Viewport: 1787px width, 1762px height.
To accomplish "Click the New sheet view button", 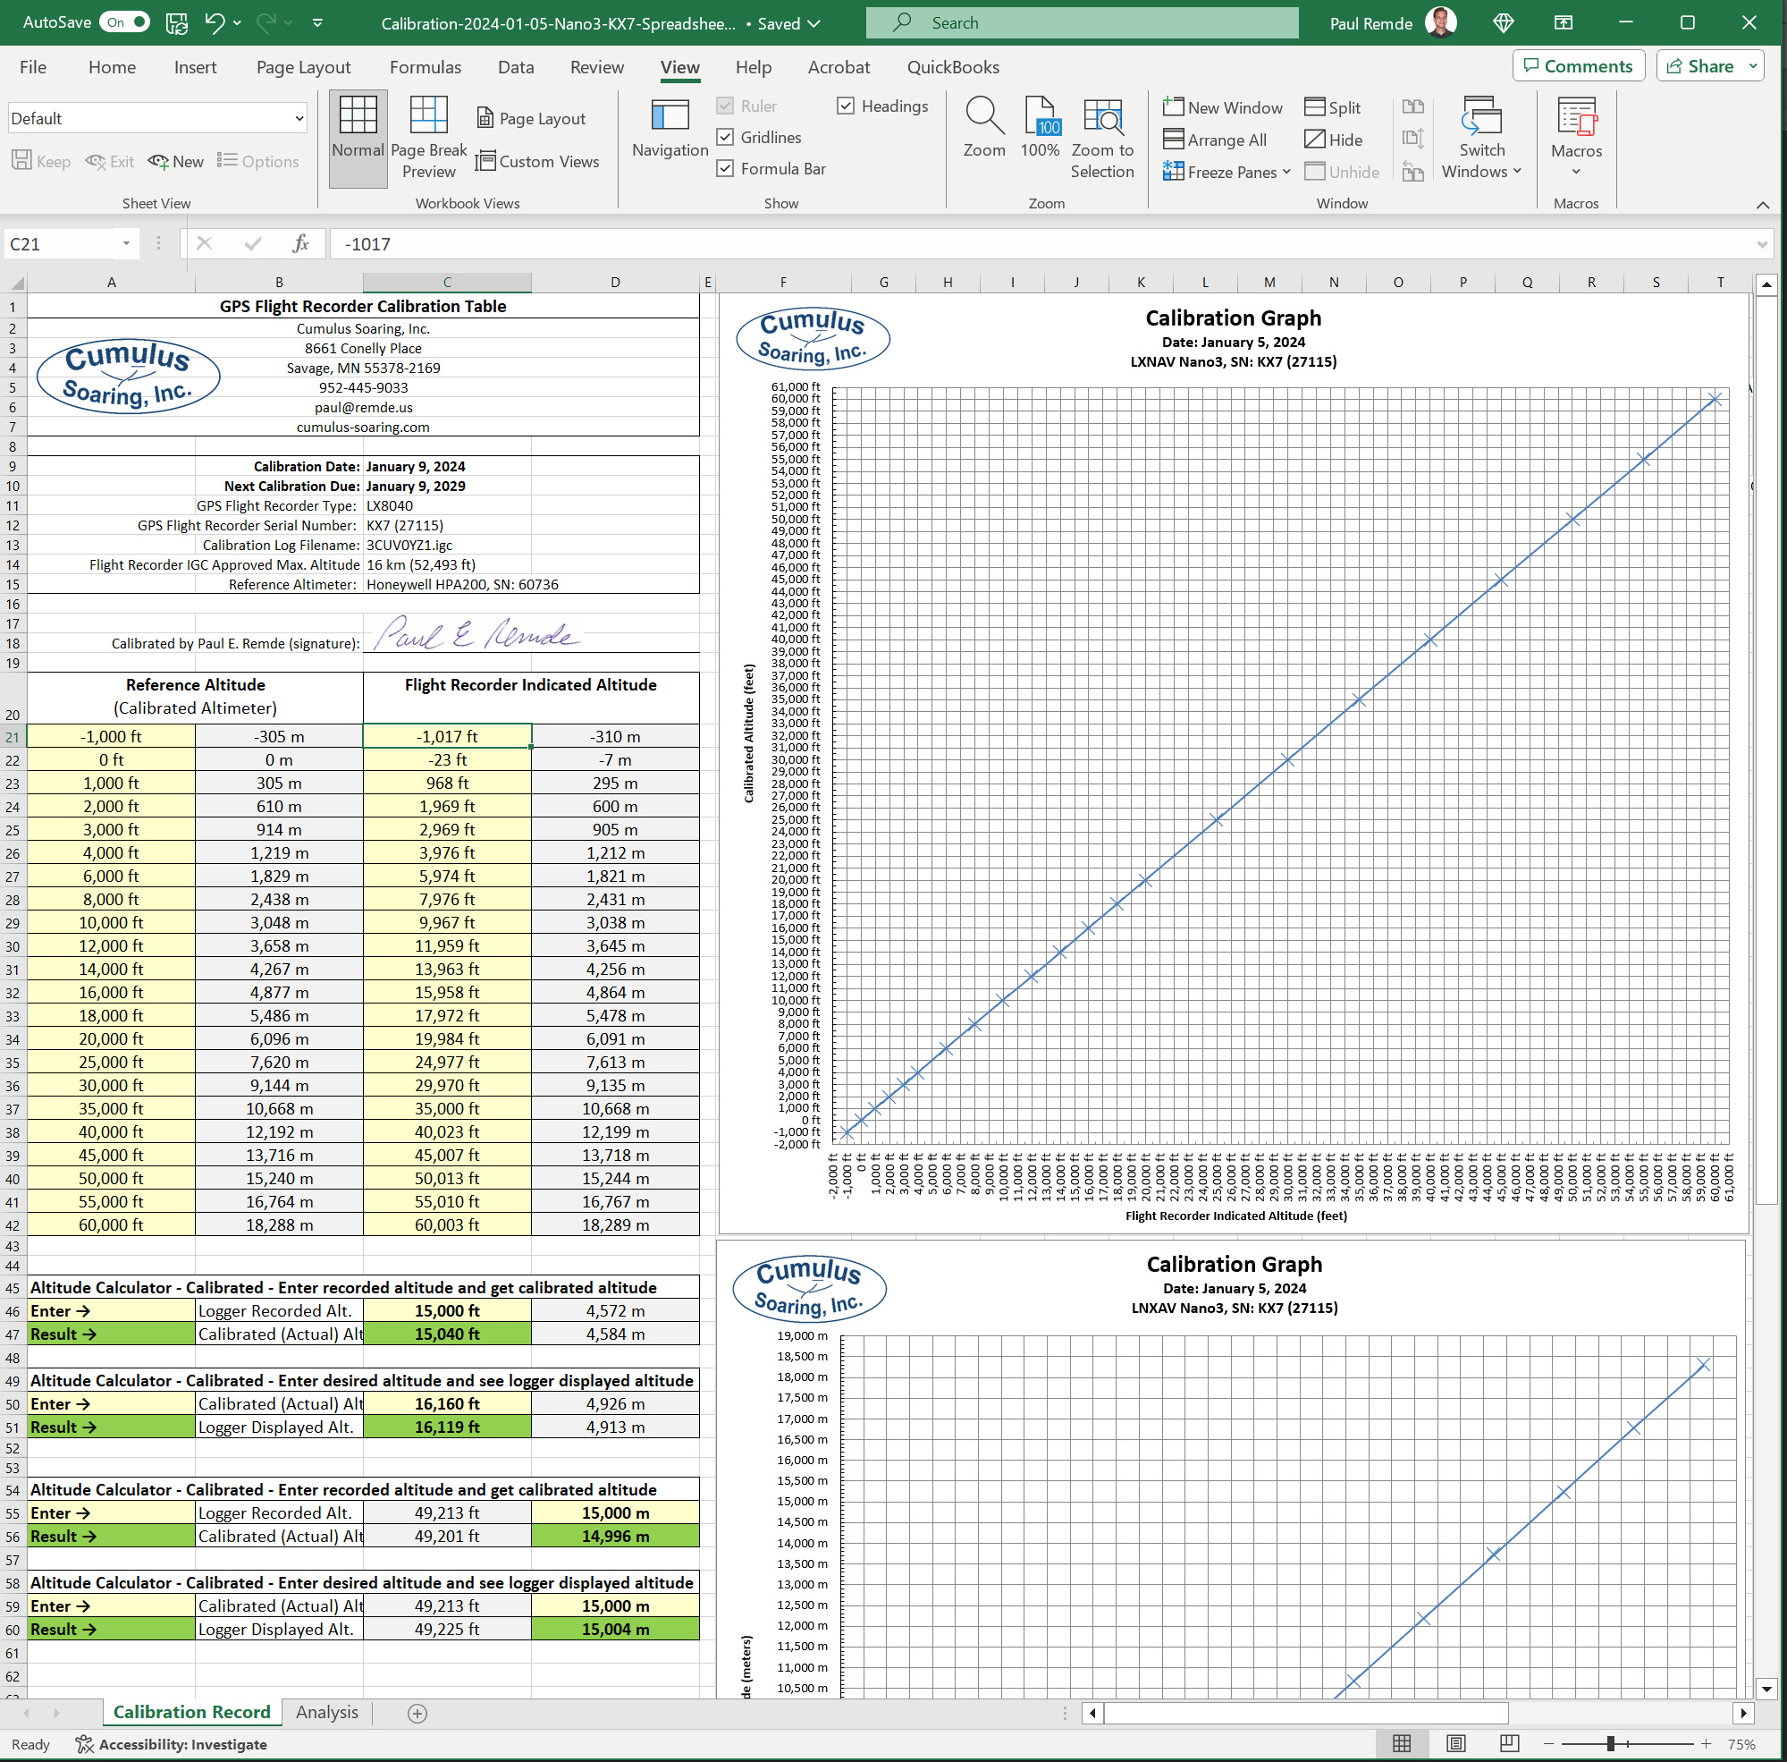I will pos(176,161).
